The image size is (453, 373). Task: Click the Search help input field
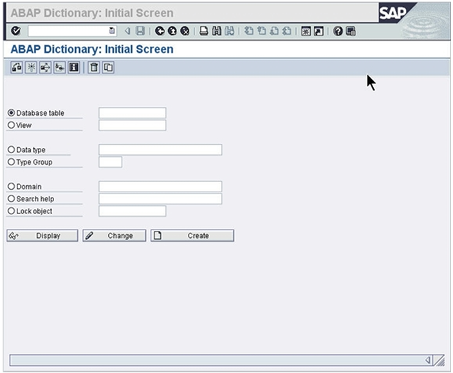(x=160, y=199)
